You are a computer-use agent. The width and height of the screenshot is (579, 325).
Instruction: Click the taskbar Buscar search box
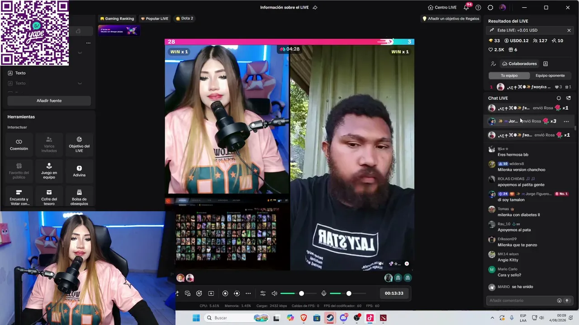pyautogui.click(x=236, y=318)
